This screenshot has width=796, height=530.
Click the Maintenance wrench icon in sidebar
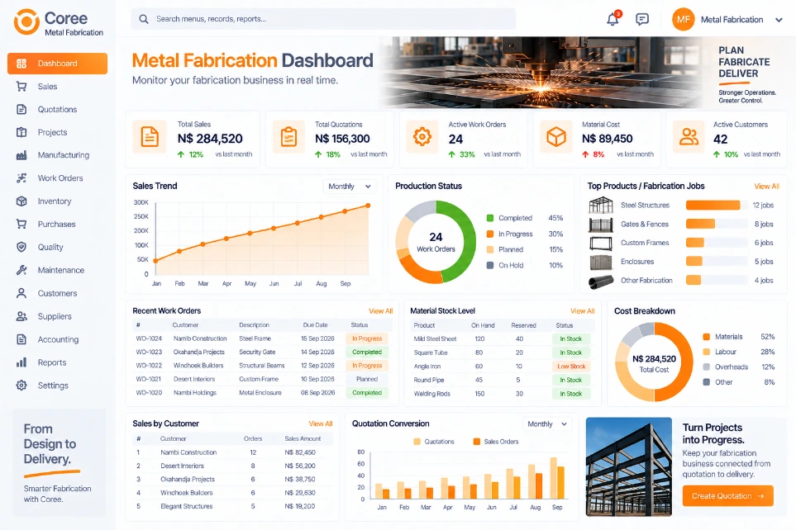(x=21, y=270)
